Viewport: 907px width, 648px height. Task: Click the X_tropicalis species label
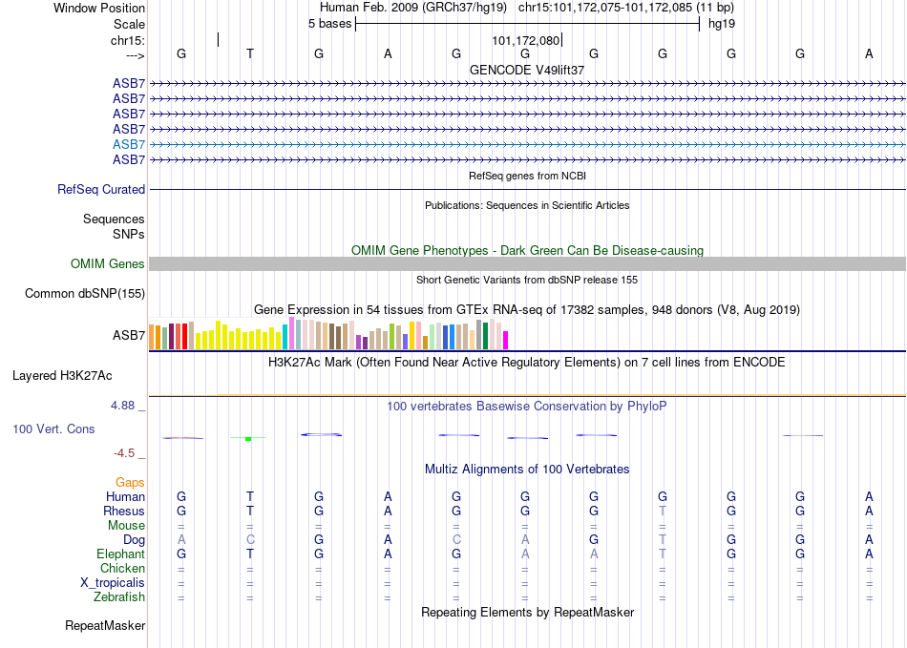113,582
